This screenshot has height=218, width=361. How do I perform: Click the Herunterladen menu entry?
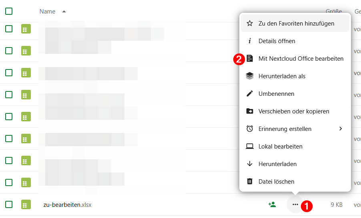[x=277, y=164]
